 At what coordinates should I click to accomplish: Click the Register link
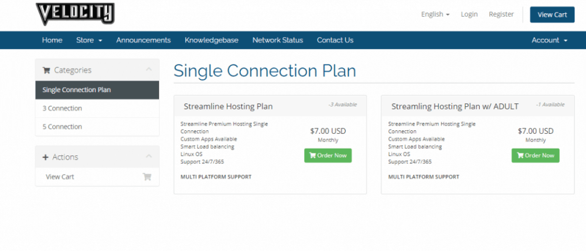click(x=501, y=14)
